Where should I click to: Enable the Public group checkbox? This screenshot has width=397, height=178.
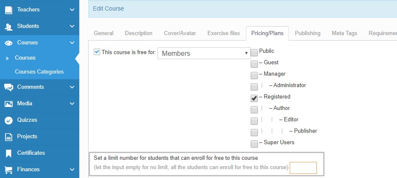click(x=254, y=52)
